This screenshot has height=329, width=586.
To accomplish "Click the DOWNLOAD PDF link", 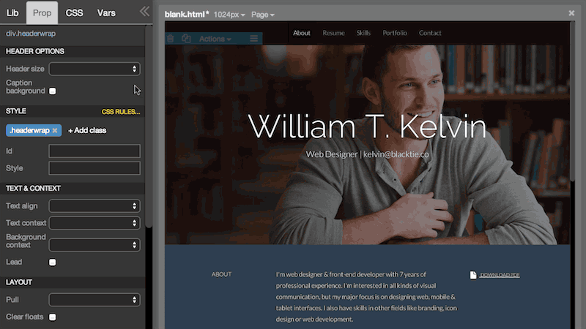I will coord(500,275).
